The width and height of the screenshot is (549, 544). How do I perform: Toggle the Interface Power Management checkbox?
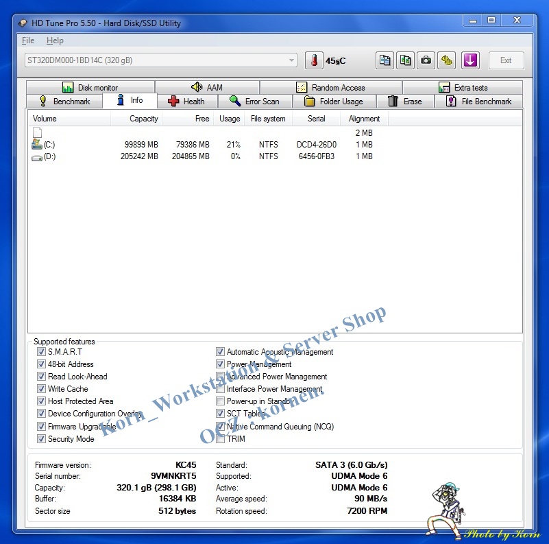coord(220,388)
